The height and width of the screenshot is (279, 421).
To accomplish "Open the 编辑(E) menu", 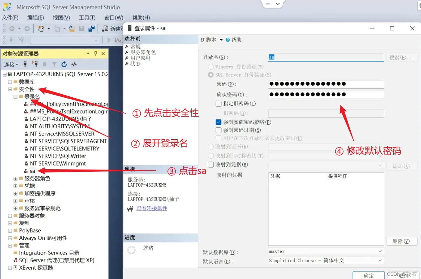I will coord(35,18).
